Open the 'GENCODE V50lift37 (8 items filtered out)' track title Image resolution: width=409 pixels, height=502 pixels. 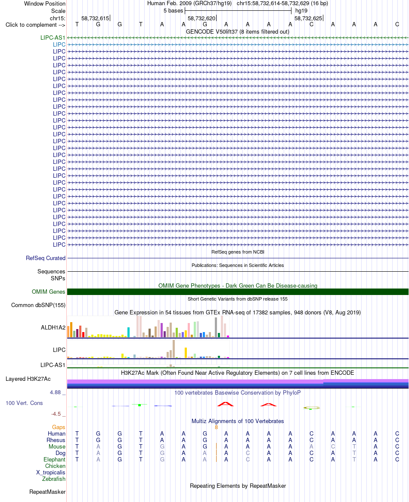click(237, 31)
